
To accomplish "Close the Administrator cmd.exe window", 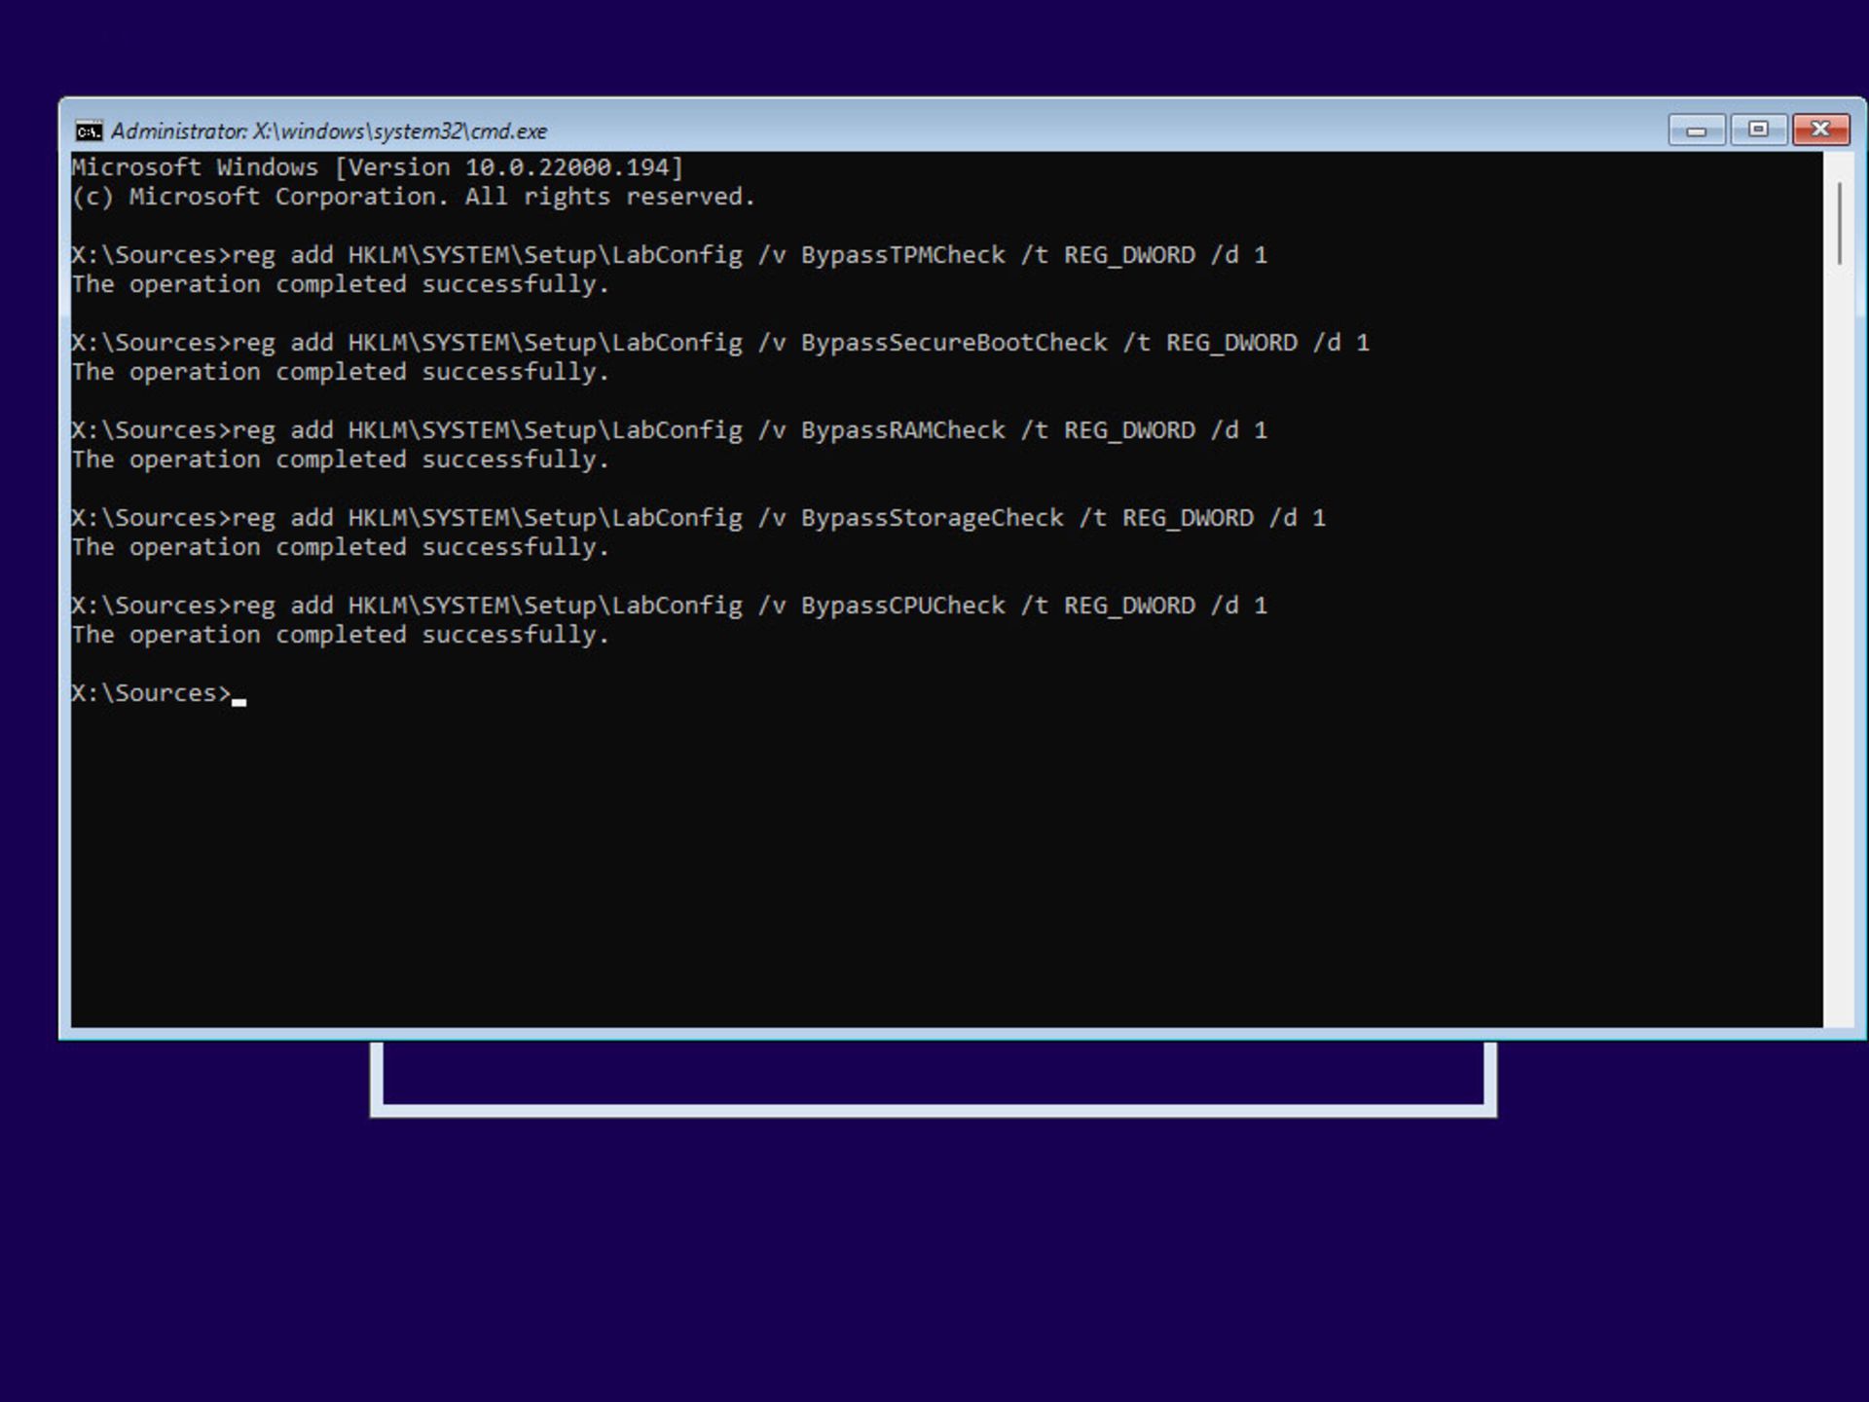I will tap(1820, 129).
